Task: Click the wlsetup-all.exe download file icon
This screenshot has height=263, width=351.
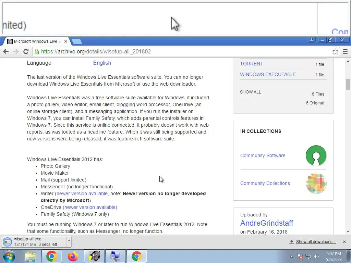Action: (x=7, y=242)
